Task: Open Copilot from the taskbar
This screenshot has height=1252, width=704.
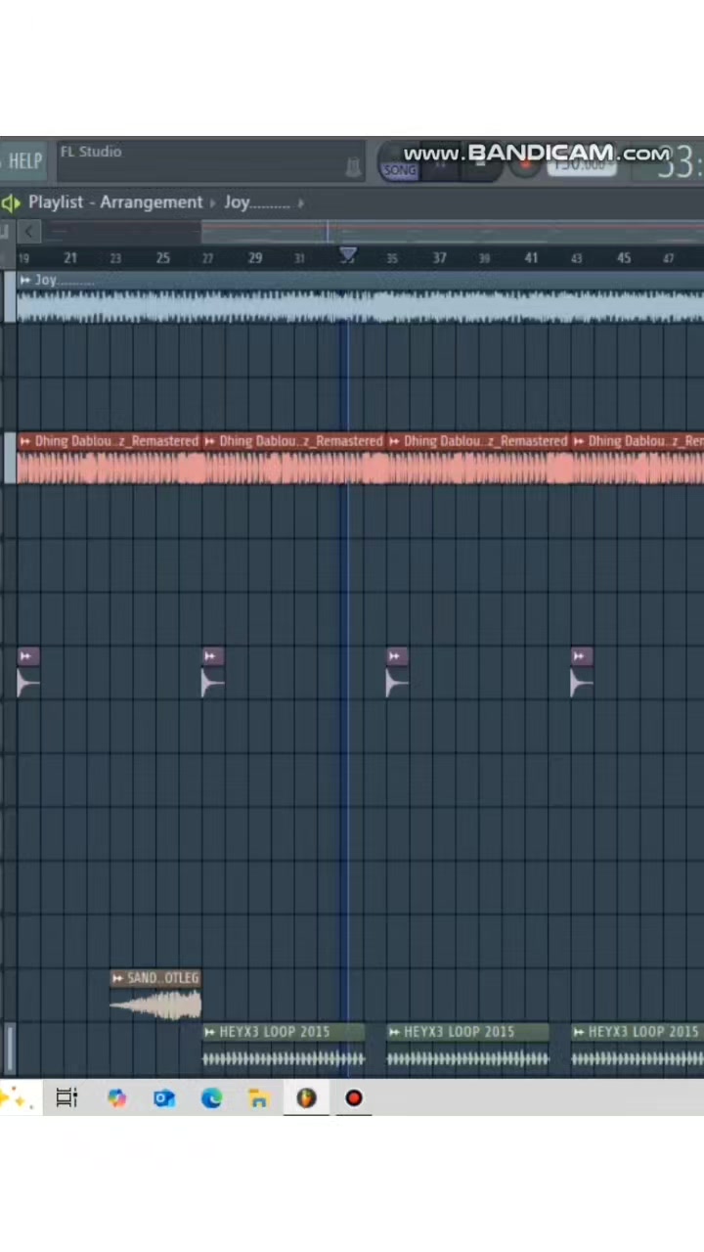Action: point(116,1098)
